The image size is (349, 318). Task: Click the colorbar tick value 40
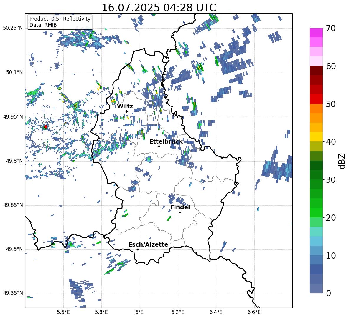[x=330, y=142]
